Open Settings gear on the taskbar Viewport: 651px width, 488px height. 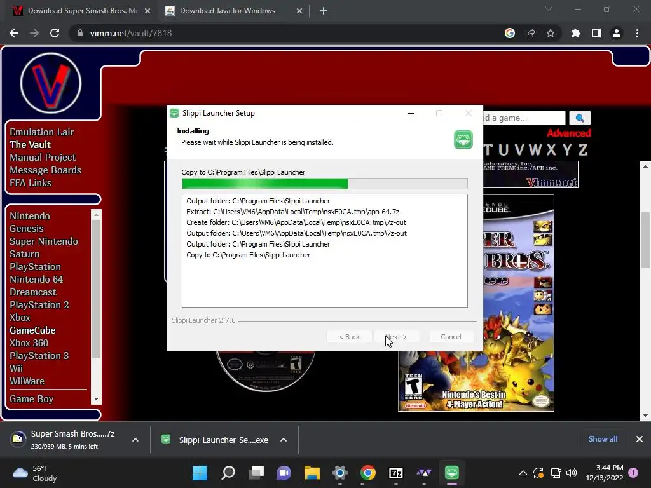[x=339, y=473]
